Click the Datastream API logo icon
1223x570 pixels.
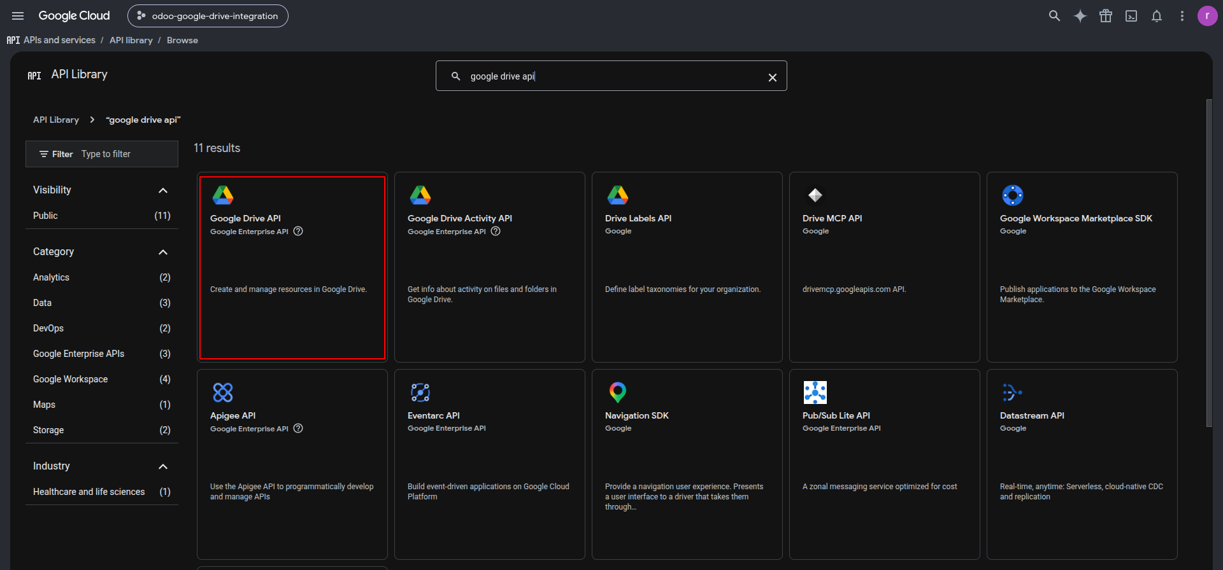(1012, 393)
